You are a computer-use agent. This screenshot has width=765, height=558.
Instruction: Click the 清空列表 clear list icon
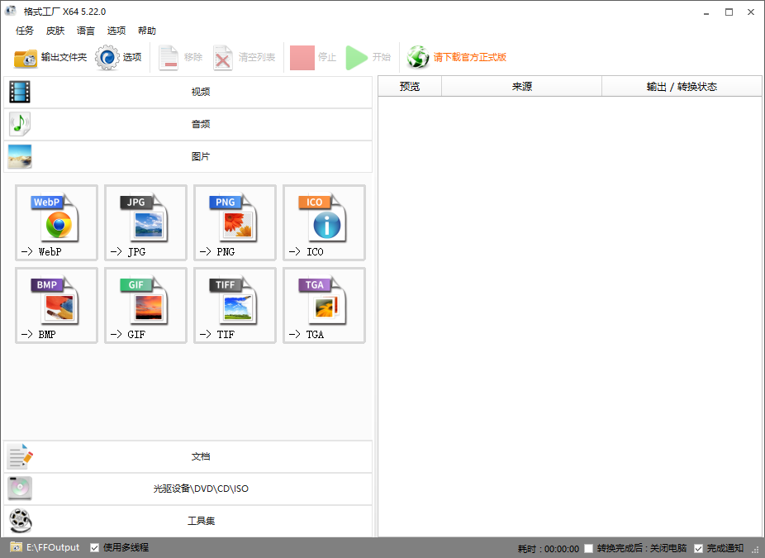pyautogui.click(x=222, y=58)
